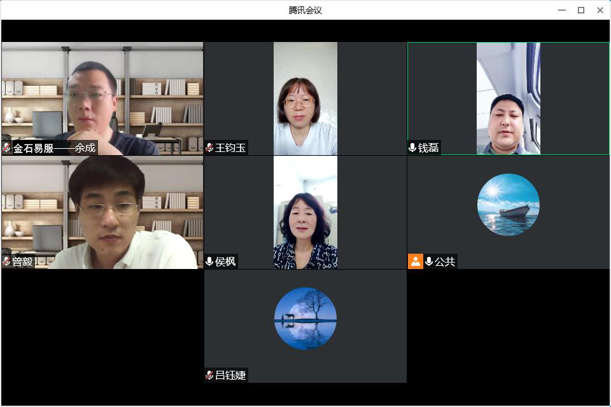This screenshot has width=611, height=407.
Task: Click the name label 吕钰婕
Action: pos(230,375)
